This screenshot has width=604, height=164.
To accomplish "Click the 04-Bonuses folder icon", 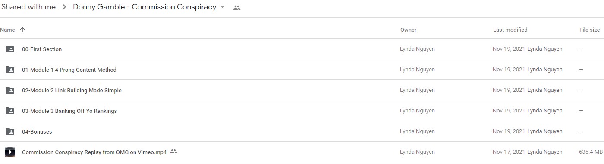I will pos(9,131).
